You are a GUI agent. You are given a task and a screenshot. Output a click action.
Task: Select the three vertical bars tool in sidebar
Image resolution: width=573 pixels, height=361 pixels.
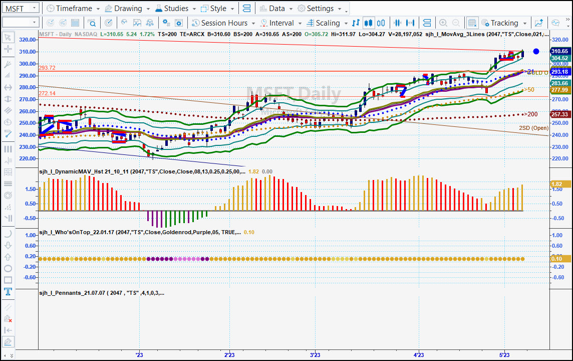(8, 149)
